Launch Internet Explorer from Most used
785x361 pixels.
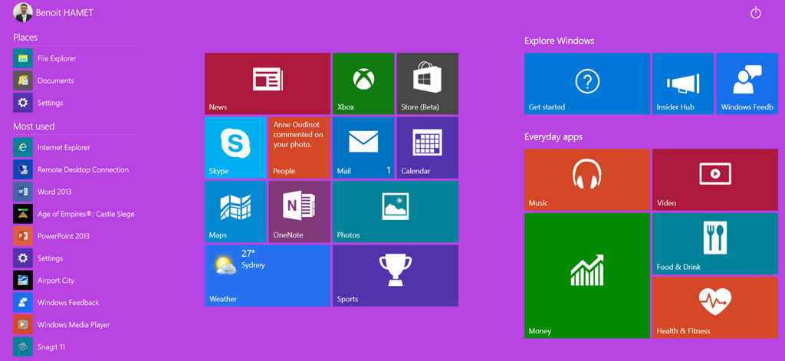(63, 147)
